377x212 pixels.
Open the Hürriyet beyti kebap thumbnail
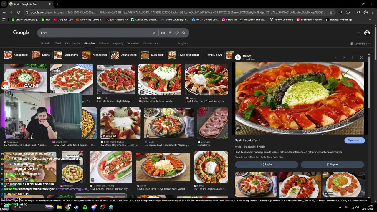pos(206,79)
